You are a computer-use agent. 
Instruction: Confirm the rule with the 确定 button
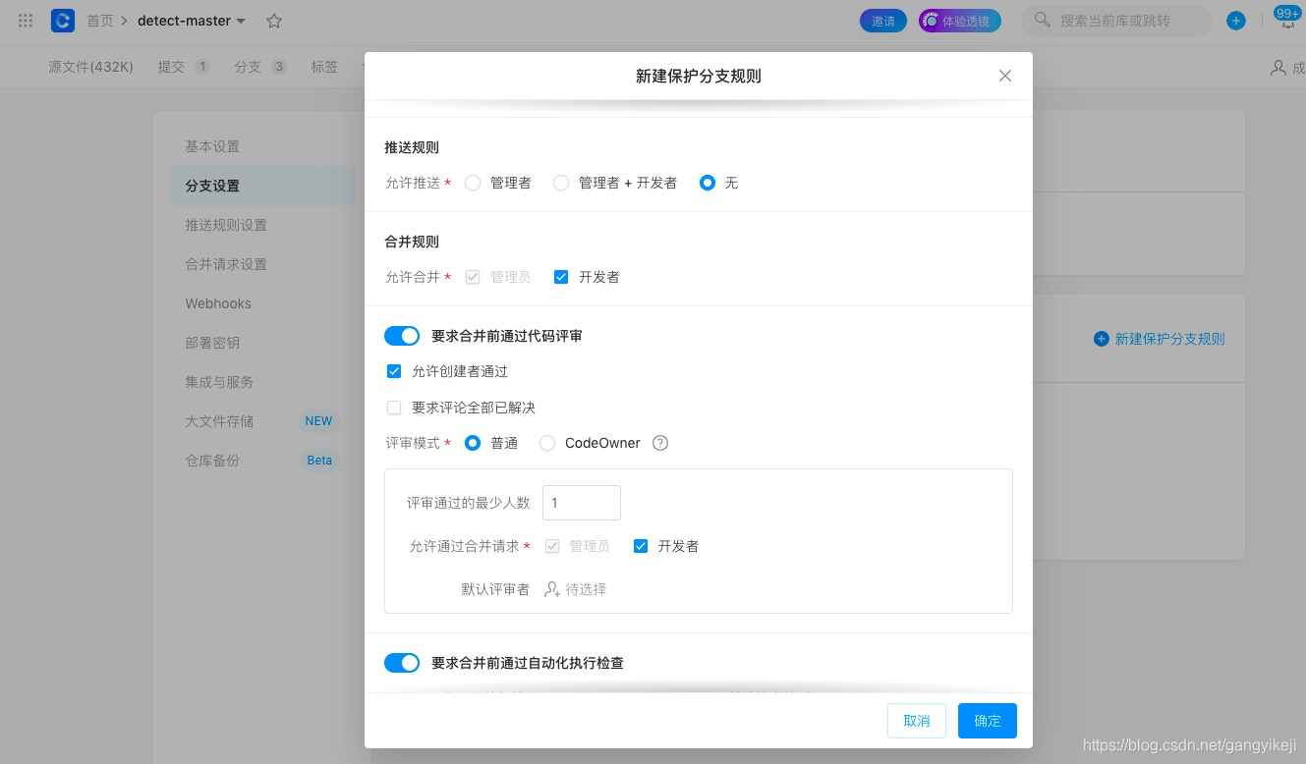click(x=987, y=720)
